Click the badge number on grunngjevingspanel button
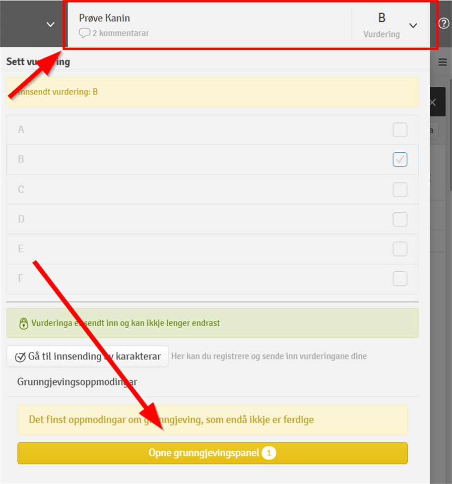This screenshot has width=452, height=484. pyautogui.click(x=269, y=453)
